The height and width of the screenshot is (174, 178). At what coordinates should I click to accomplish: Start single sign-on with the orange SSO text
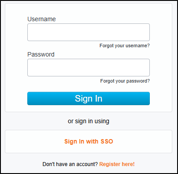pyautogui.click(x=89, y=141)
